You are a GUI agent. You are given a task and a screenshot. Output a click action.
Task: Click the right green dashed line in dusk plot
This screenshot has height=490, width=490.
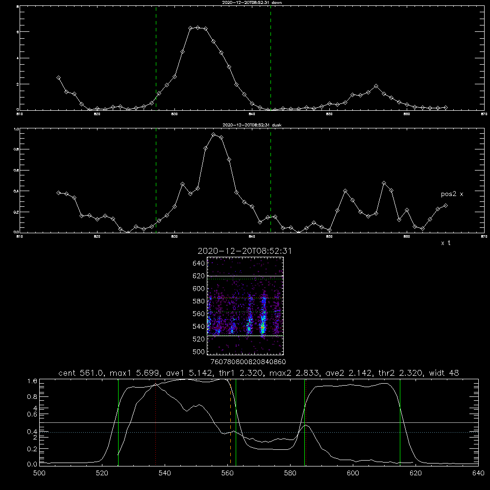[x=270, y=181]
